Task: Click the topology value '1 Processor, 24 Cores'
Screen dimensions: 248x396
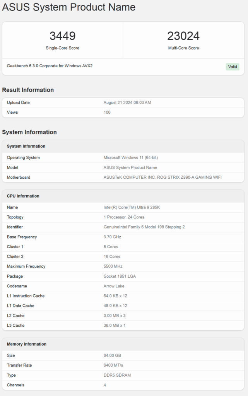Action: coord(124,217)
